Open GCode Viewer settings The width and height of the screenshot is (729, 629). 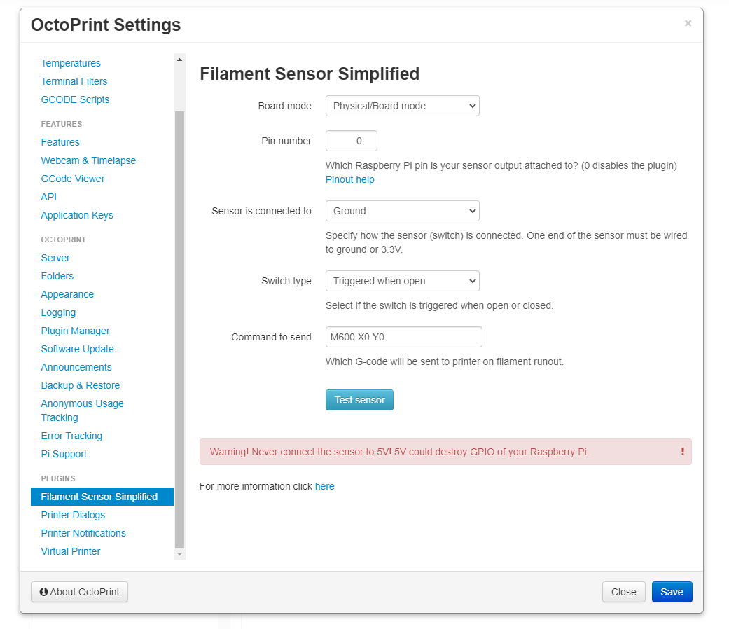[x=73, y=179]
